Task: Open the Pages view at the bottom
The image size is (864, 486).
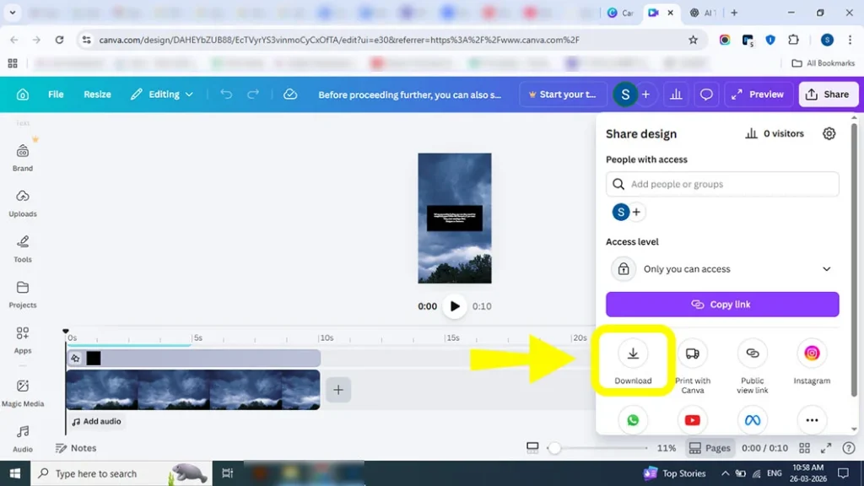Action: click(x=710, y=448)
